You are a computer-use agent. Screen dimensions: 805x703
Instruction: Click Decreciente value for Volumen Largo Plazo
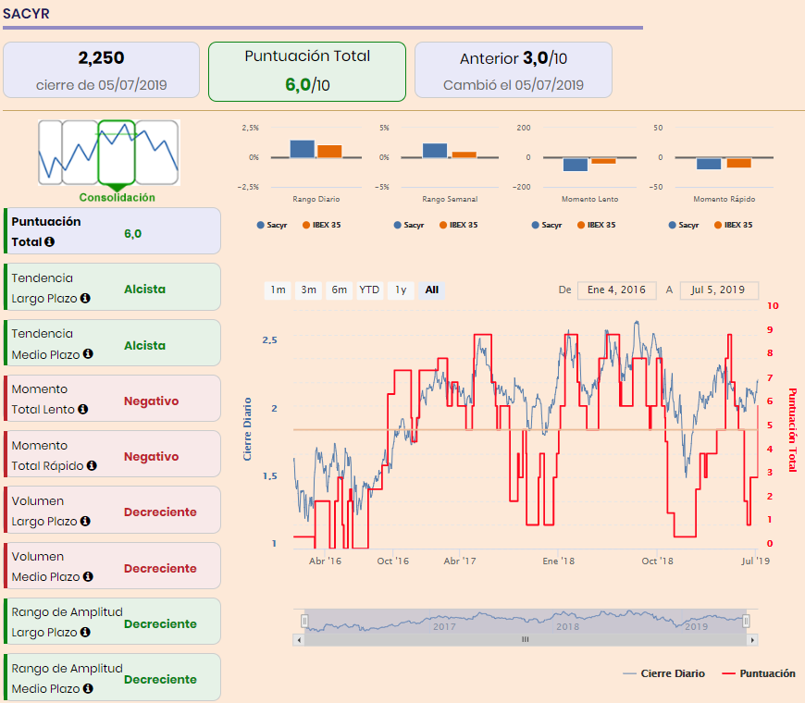coord(160,512)
